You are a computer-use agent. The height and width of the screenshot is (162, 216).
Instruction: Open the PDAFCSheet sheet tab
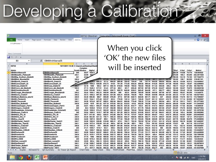tap(118, 150)
